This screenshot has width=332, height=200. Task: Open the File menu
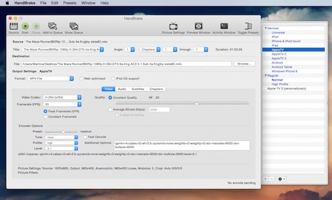click(43, 3)
